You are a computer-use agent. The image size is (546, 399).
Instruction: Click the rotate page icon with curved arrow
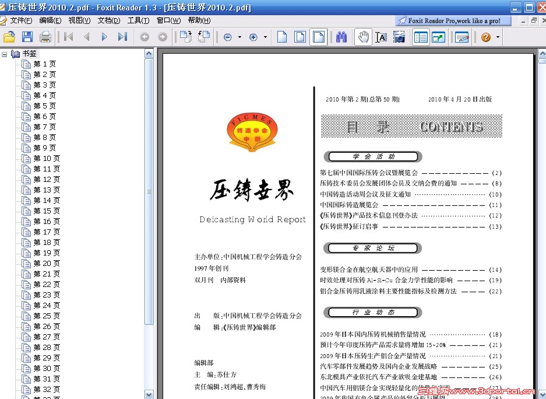(x=186, y=37)
